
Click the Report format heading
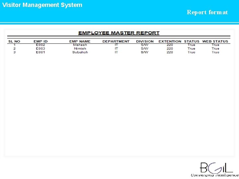(x=207, y=12)
